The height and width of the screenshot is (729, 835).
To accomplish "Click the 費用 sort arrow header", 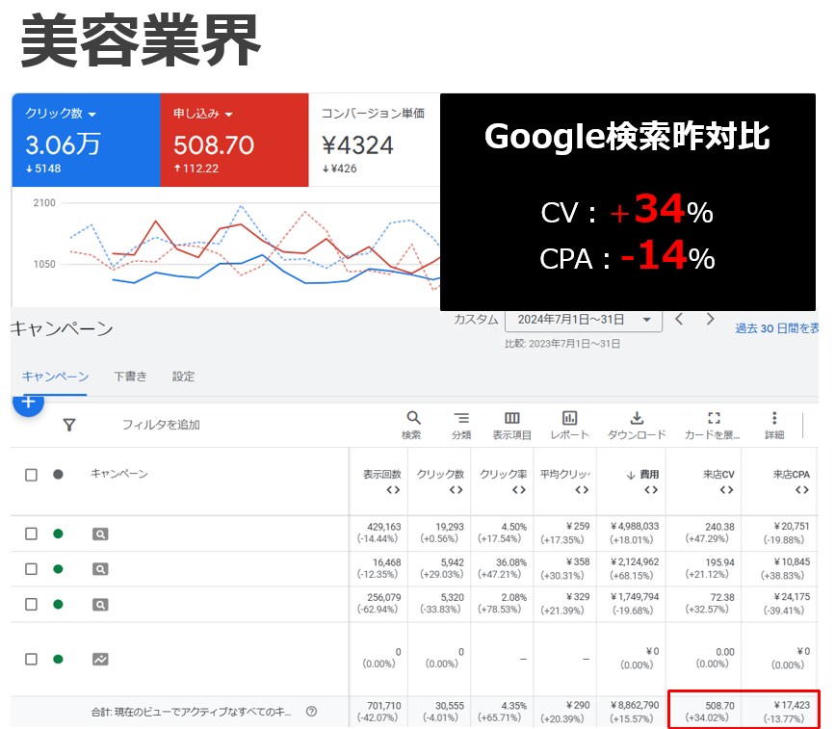I will (631, 475).
